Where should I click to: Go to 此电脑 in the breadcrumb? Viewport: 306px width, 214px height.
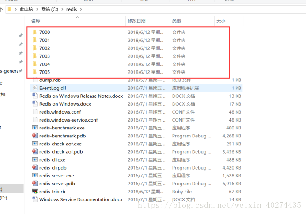click(26, 9)
